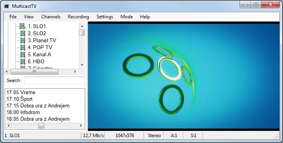Open the Recording menu
283x143 pixels.
tap(79, 17)
